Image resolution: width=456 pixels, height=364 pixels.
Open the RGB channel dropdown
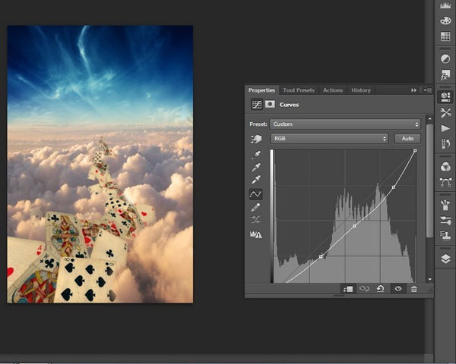click(330, 139)
